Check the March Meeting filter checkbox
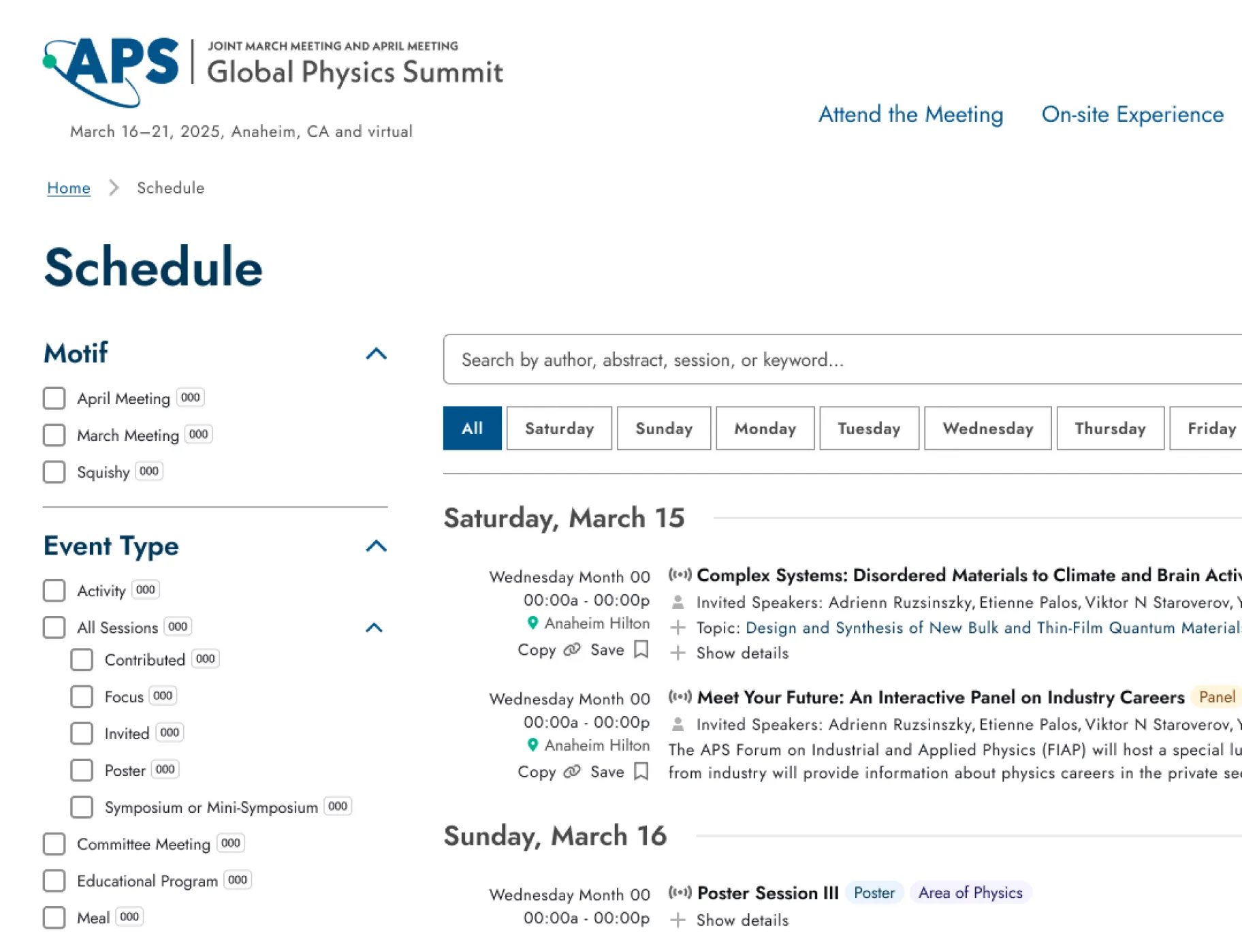The image size is (1242, 932). (54, 435)
